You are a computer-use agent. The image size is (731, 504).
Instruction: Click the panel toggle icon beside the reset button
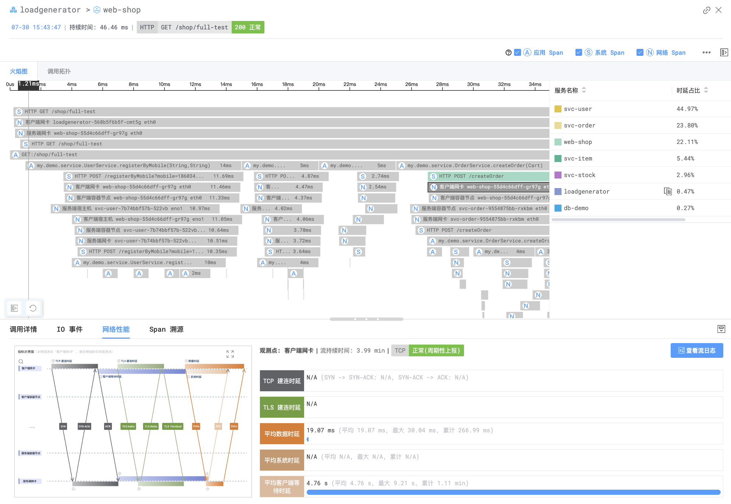(x=14, y=308)
